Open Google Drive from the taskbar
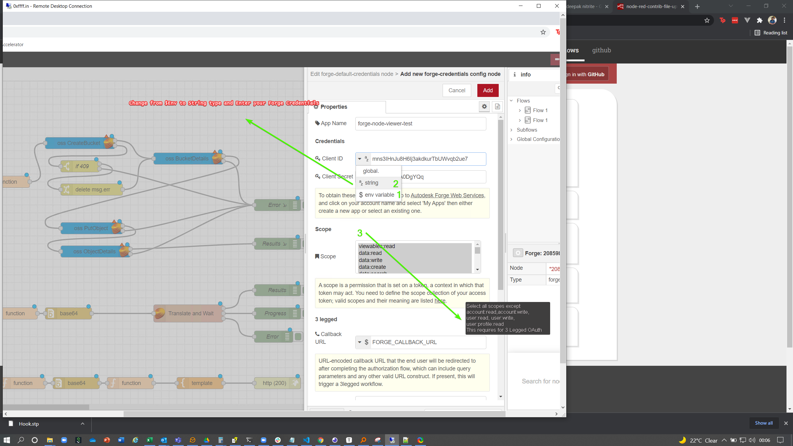The height and width of the screenshot is (446, 793). click(x=207, y=440)
